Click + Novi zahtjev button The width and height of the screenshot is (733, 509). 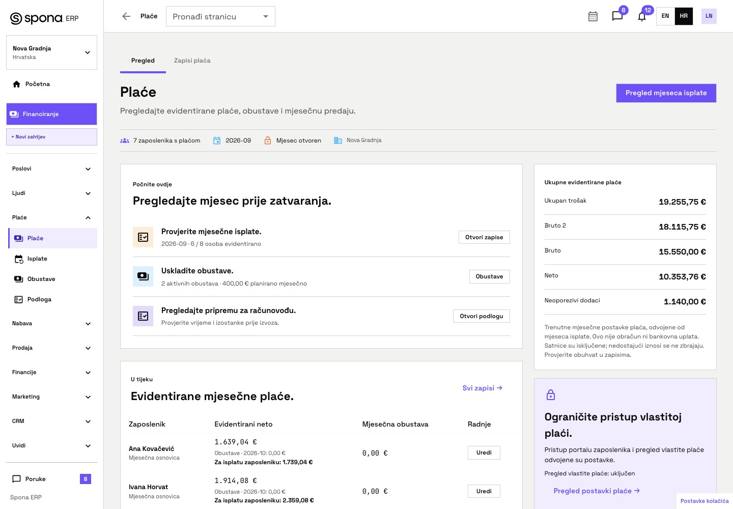[51, 137]
